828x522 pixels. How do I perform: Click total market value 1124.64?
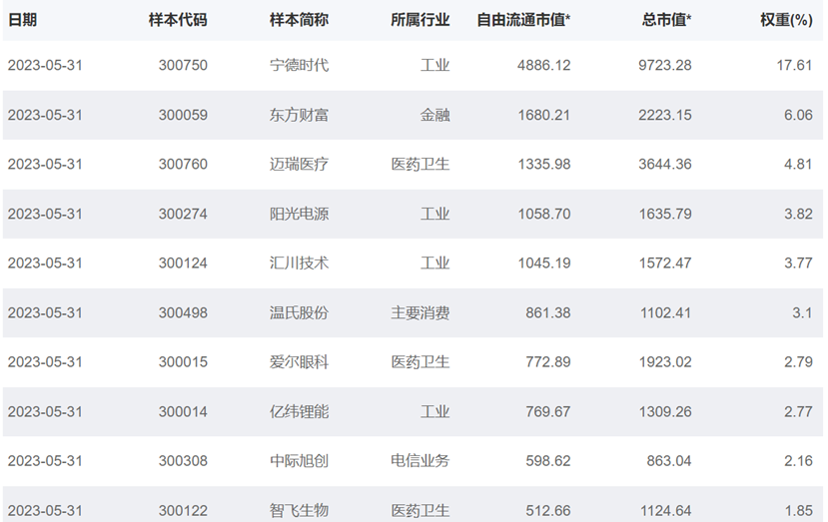[x=665, y=510]
